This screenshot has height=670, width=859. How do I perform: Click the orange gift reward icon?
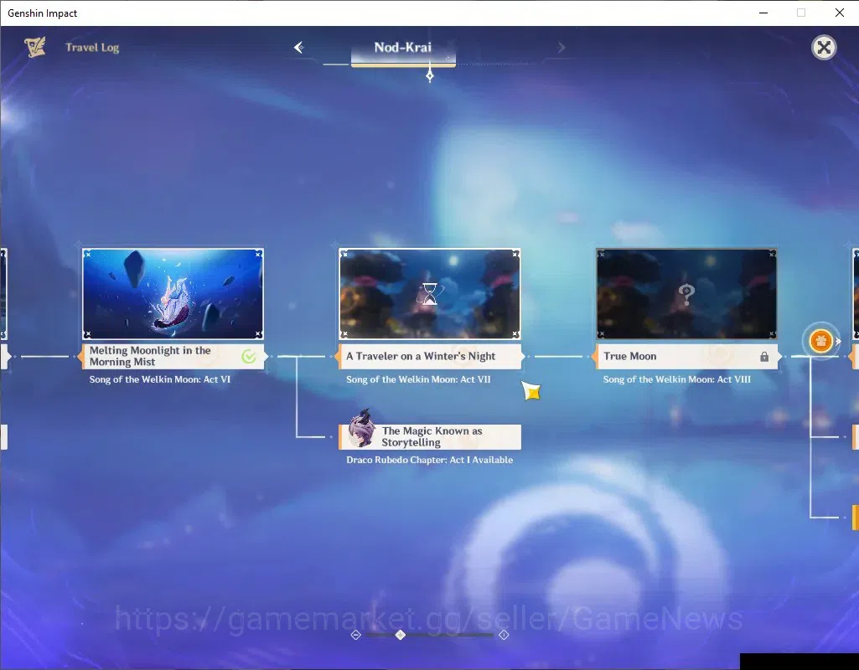pos(820,341)
